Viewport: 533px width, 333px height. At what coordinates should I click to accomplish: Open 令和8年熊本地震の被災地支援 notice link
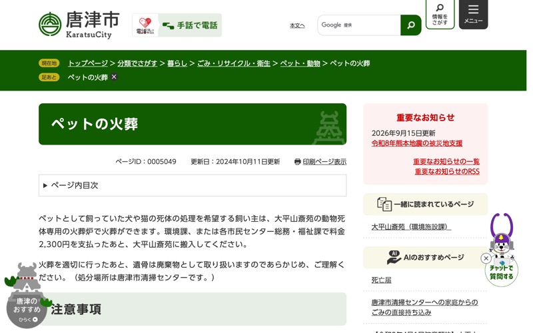pyautogui.click(x=417, y=143)
